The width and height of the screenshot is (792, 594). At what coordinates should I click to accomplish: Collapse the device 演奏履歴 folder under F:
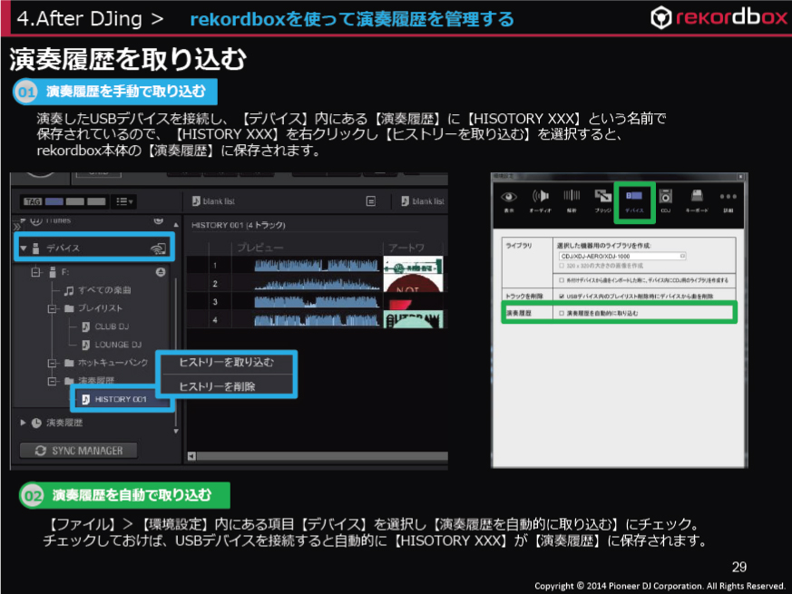(x=52, y=381)
